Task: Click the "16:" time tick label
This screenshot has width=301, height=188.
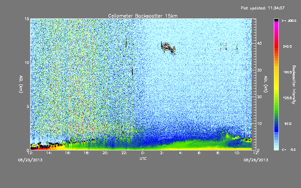Action: click(x=68, y=153)
